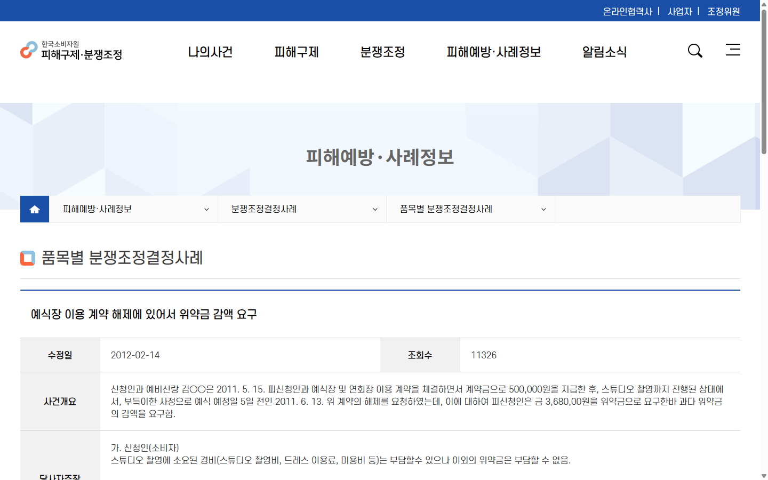Expand the 피해예방·사례정보 breadcrumb dropdown

pos(133,209)
